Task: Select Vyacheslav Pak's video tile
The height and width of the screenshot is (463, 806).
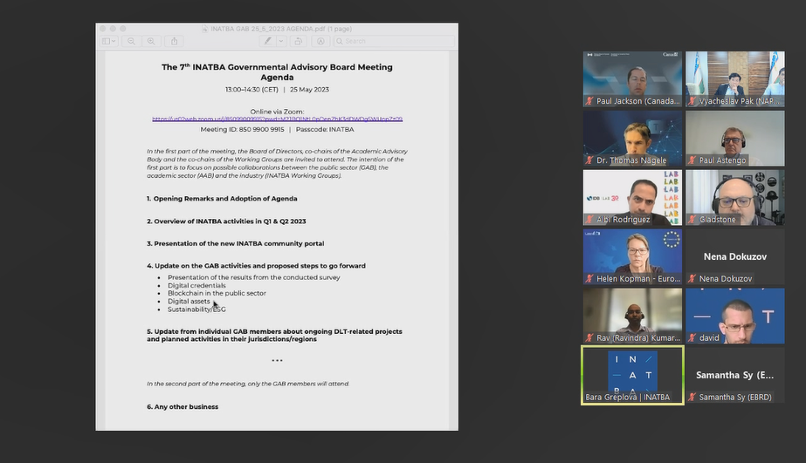Action: [735, 79]
